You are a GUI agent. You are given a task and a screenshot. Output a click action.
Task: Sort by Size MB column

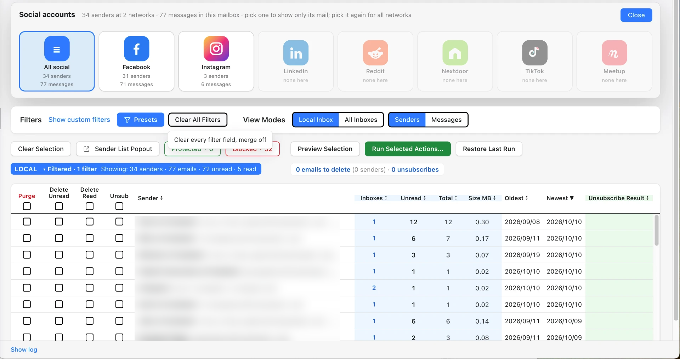(x=482, y=198)
